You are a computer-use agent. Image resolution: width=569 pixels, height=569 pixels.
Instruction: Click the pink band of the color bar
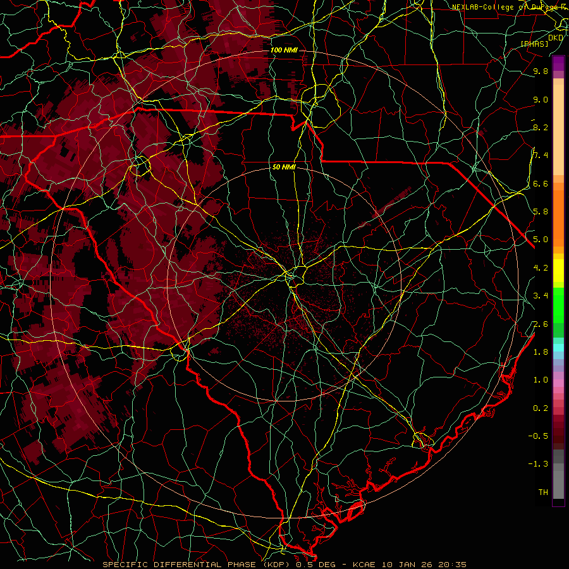[x=558, y=383]
